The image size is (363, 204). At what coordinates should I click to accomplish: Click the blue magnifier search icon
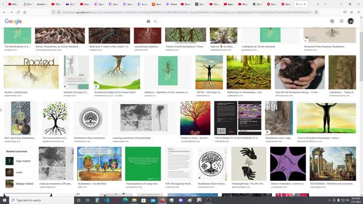tap(155, 22)
